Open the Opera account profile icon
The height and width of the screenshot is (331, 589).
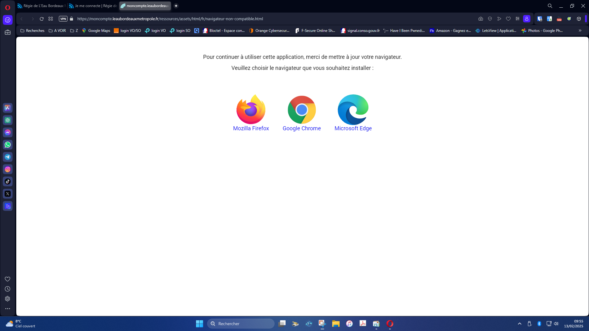[x=527, y=19]
